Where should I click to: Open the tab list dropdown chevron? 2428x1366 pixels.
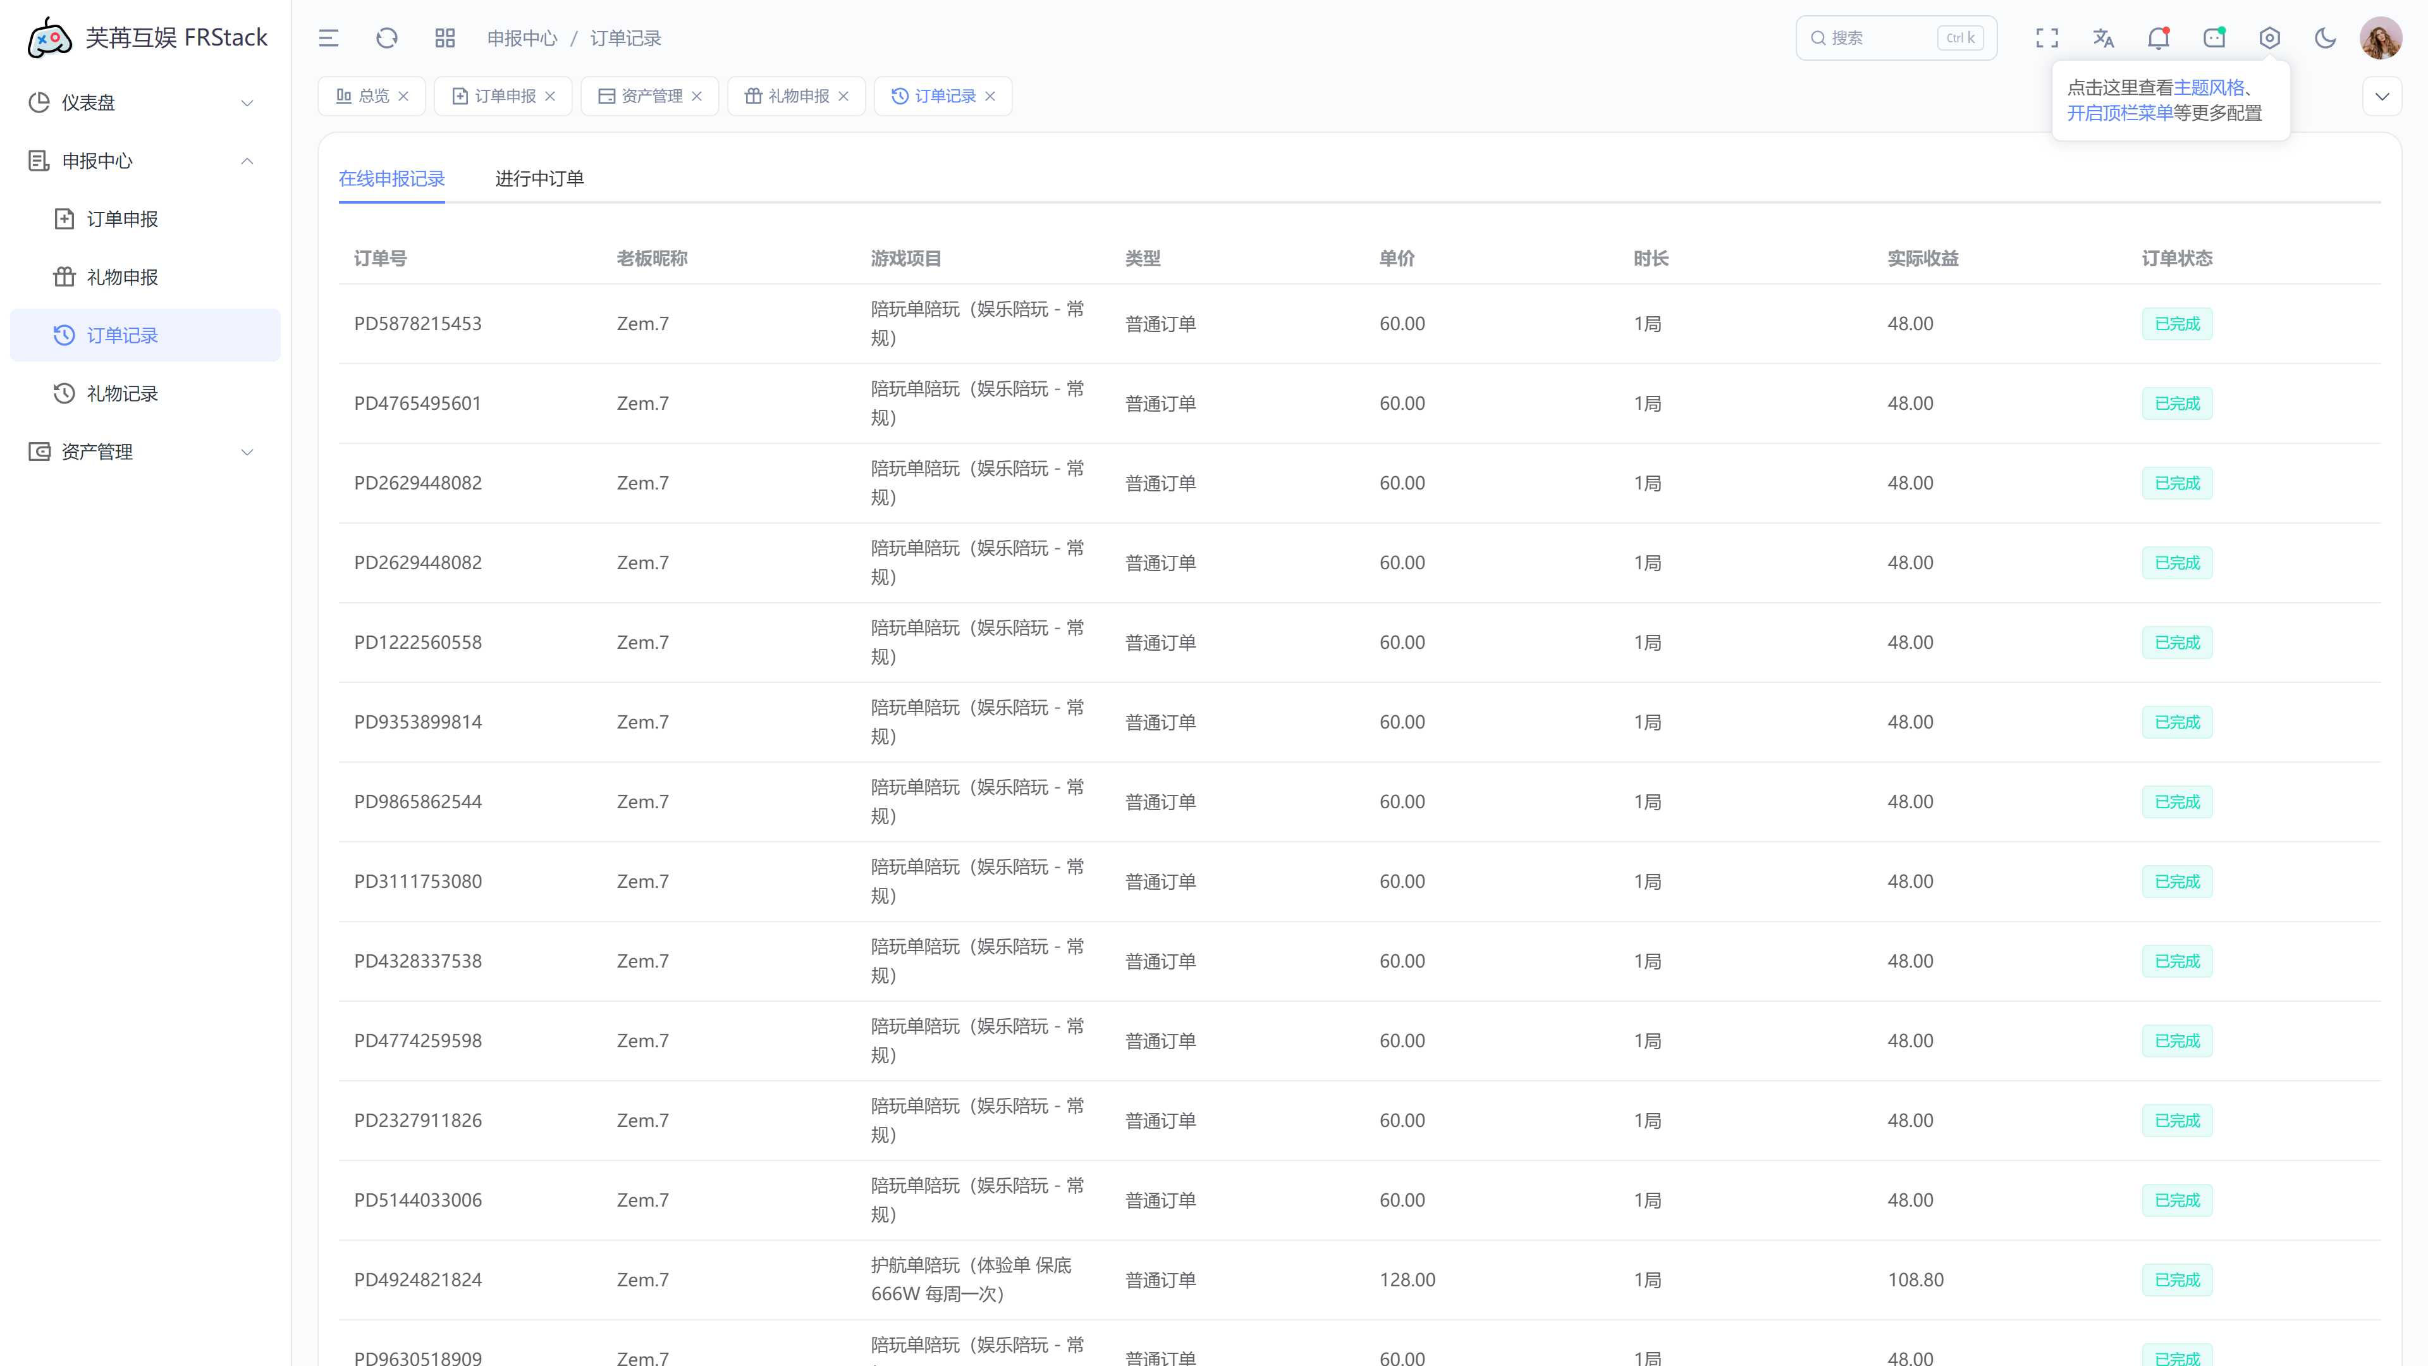pyautogui.click(x=2382, y=96)
